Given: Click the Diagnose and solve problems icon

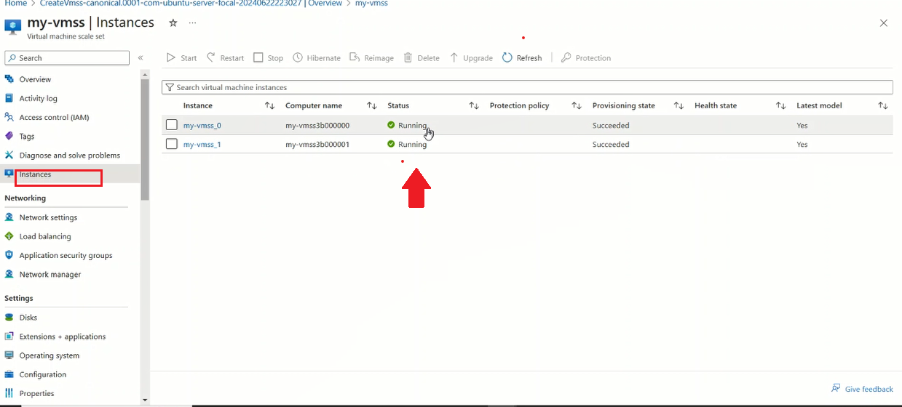Looking at the screenshot, I should pyautogui.click(x=9, y=155).
